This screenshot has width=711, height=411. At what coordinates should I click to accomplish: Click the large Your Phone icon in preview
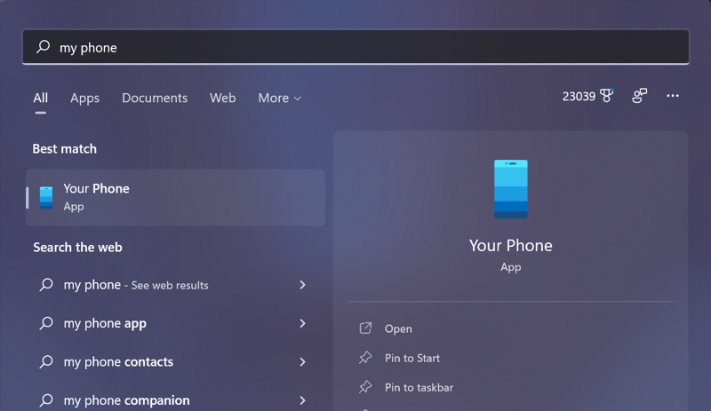tap(510, 189)
